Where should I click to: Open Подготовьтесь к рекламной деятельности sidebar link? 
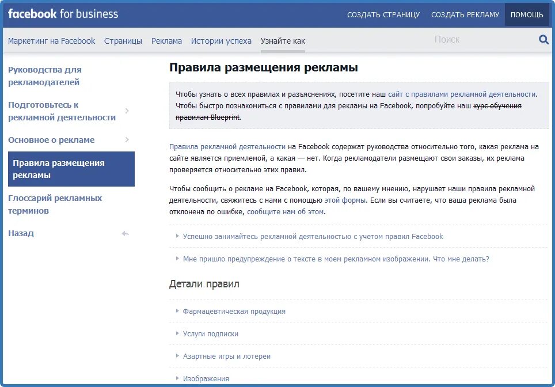(x=62, y=111)
